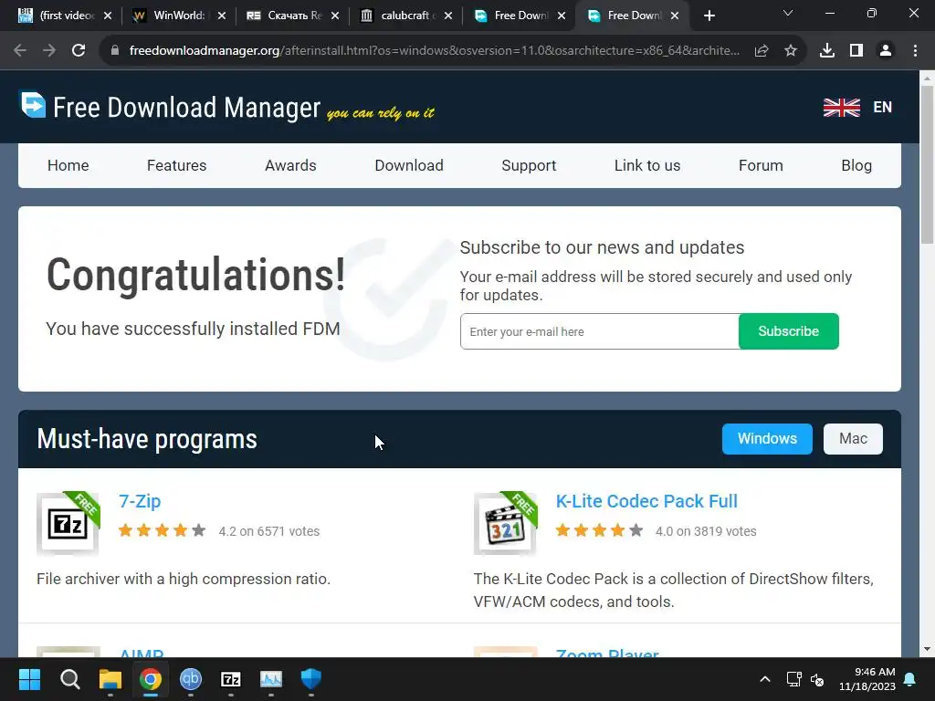935x701 pixels.
Task: Open resource monitor chart app in taskbar
Action: [x=271, y=679]
